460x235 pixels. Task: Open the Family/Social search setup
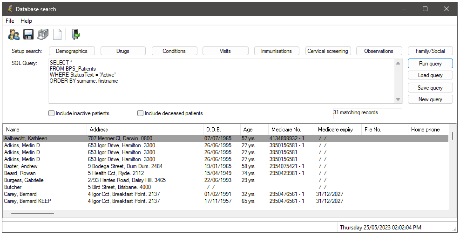[x=430, y=51]
